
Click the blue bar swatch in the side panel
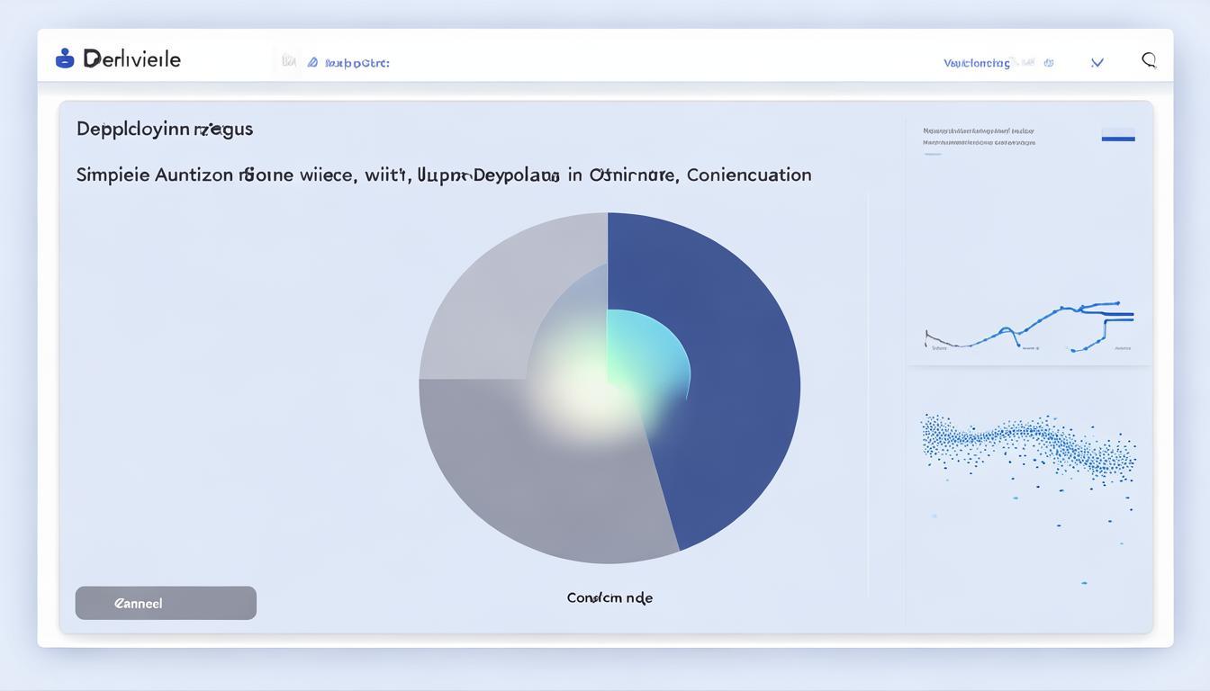pyautogui.click(x=1118, y=139)
